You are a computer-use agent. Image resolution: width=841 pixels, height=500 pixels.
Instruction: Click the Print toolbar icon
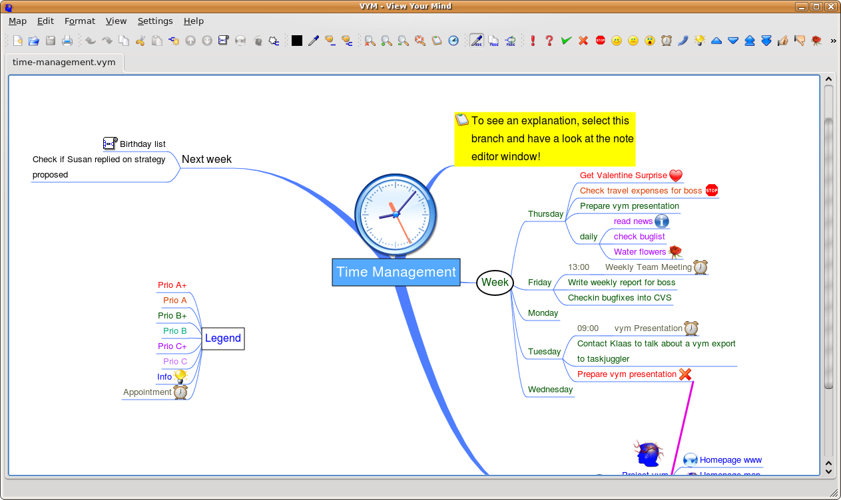pos(67,41)
